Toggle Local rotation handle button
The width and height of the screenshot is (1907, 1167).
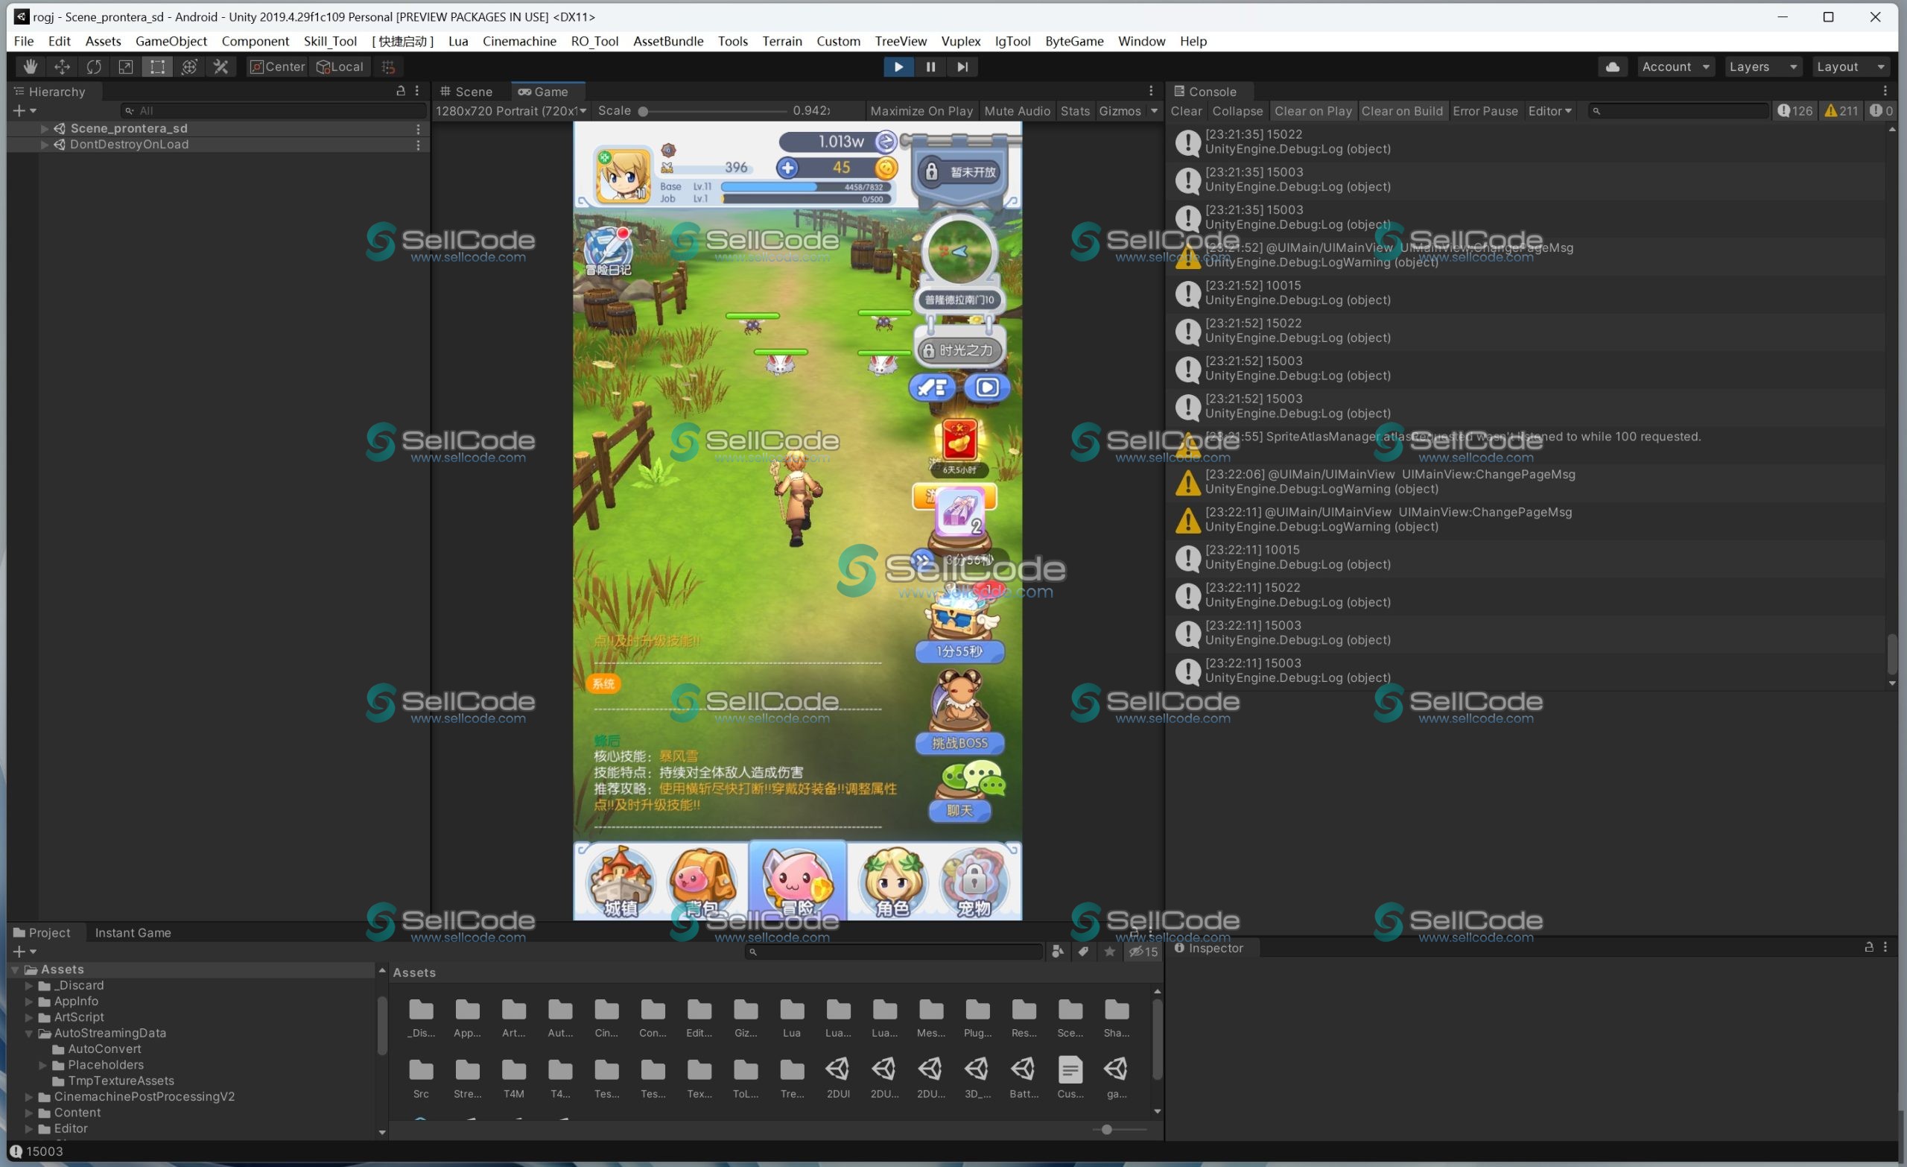(x=340, y=66)
